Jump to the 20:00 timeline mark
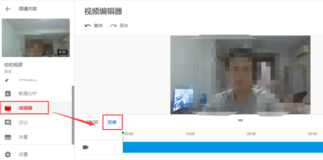Image resolution: width=323 pixels, height=160 pixels. [251, 134]
